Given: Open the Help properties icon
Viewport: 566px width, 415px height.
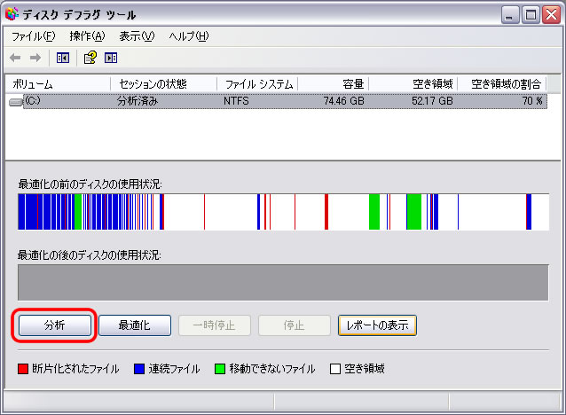Looking at the screenshot, I should coord(90,58).
